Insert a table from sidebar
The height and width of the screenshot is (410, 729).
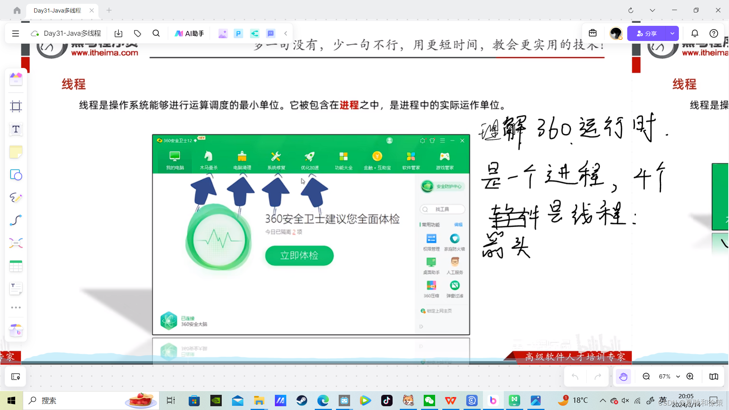(16, 266)
